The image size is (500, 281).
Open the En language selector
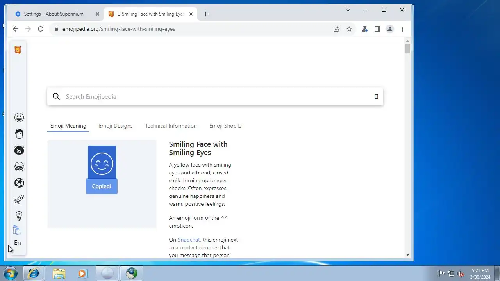[18, 243]
